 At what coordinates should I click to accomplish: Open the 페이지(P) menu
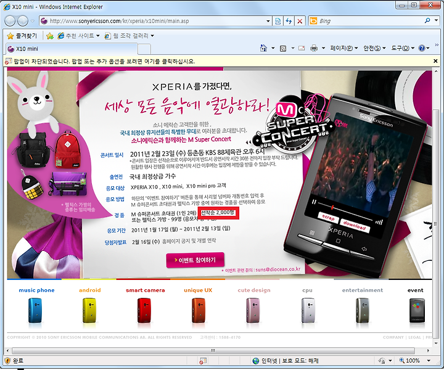tap(343, 48)
